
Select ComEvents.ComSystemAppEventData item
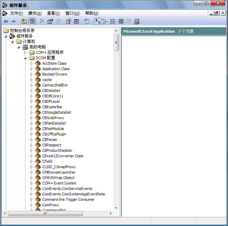point(73,194)
